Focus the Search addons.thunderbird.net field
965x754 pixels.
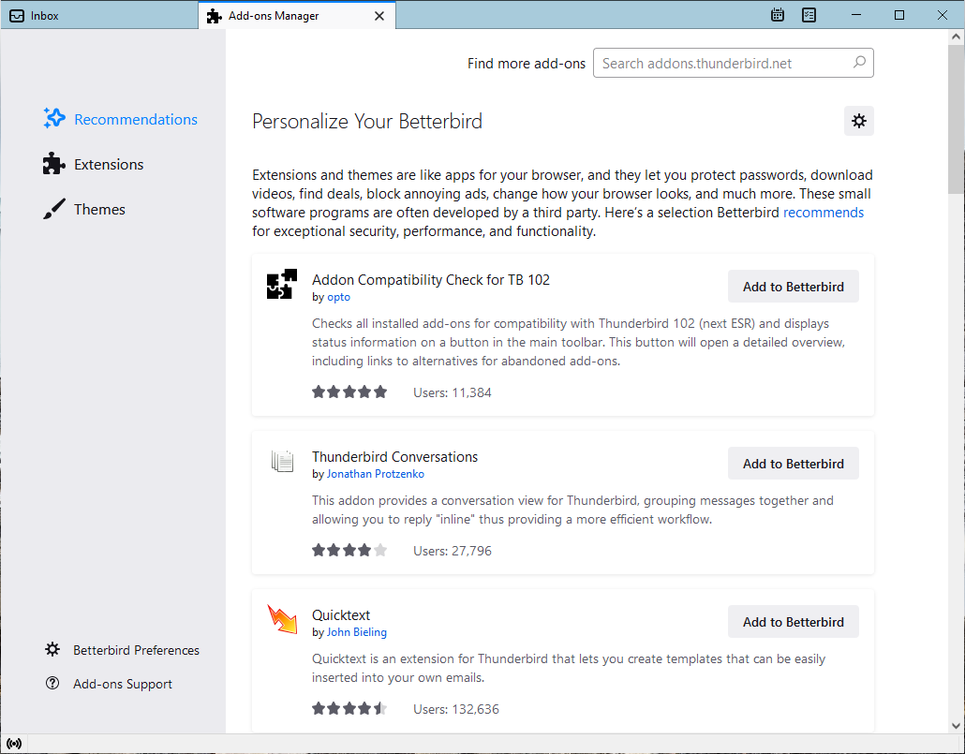(733, 63)
